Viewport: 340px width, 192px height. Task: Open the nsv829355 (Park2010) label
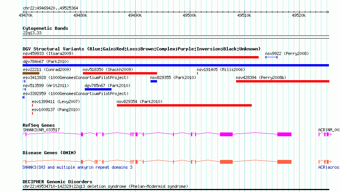pos(173,77)
